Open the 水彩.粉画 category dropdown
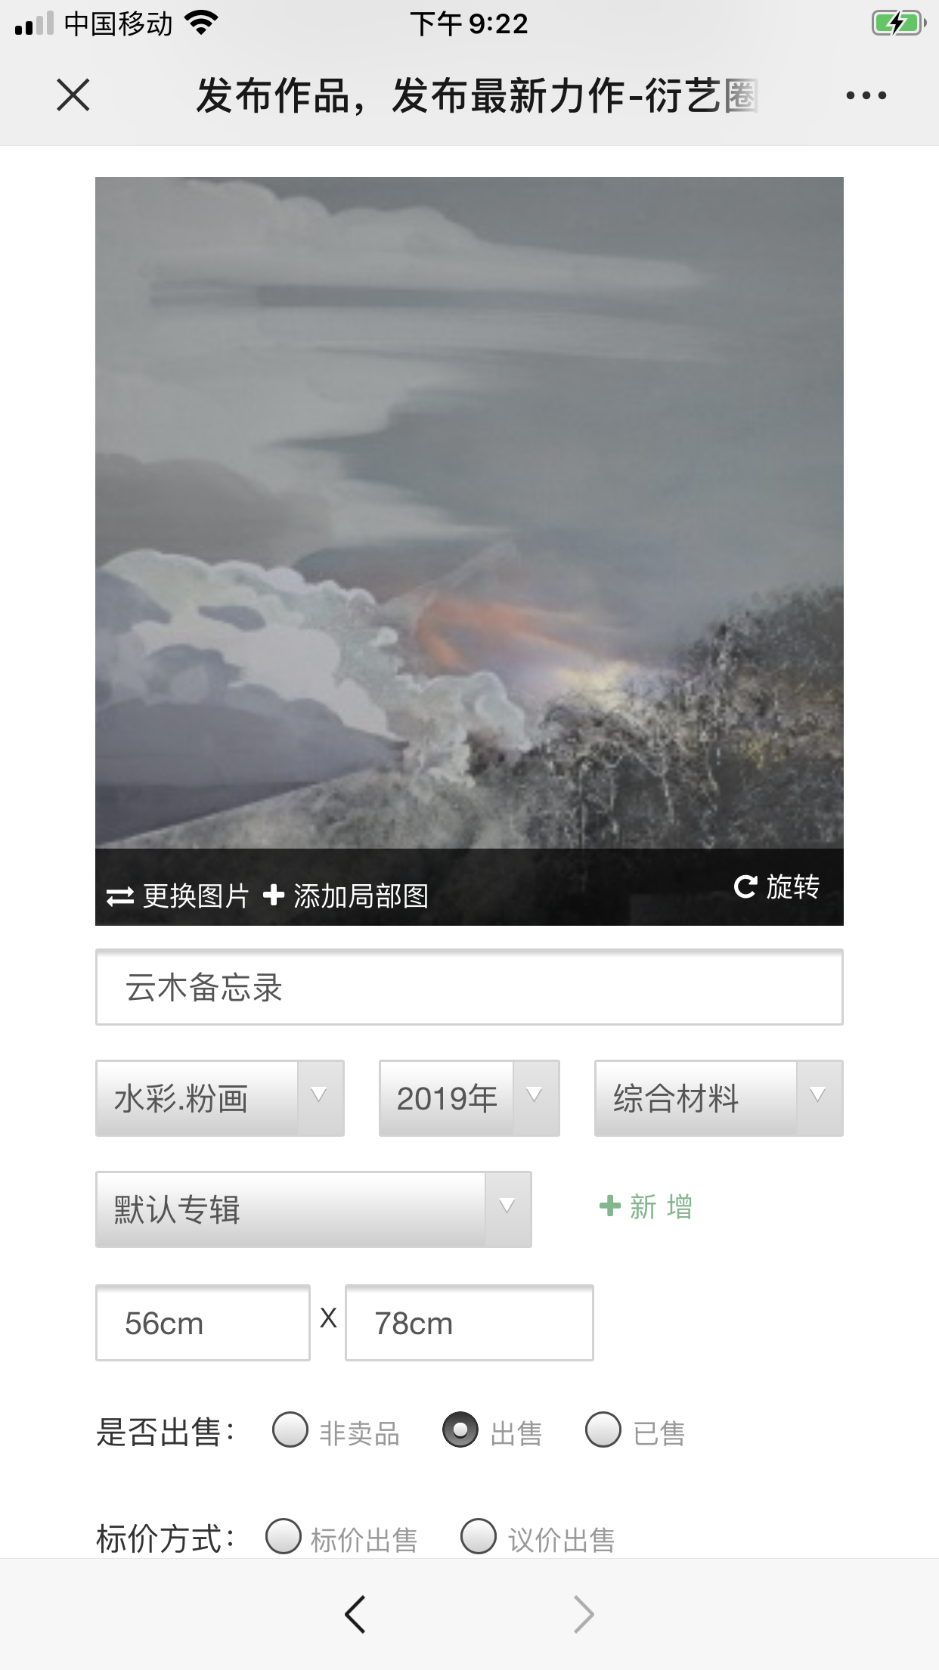939x1670 pixels. coord(220,1098)
